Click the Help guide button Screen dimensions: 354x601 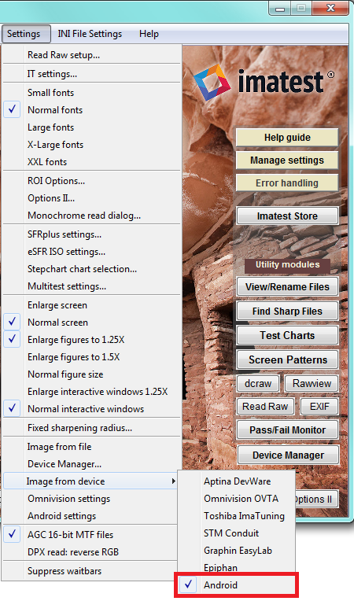click(x=287, y=137)
